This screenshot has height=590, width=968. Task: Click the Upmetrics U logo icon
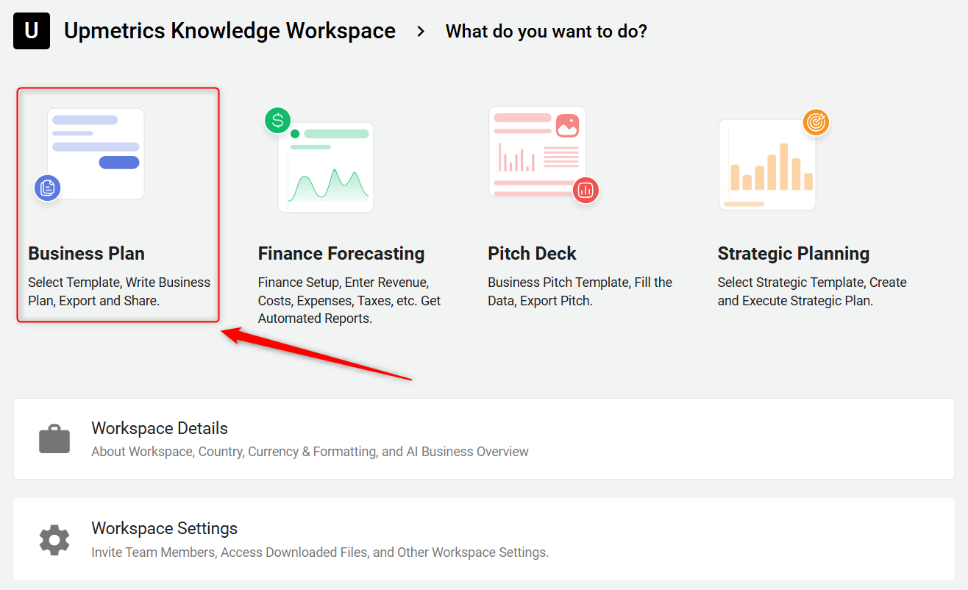coord(32,31)
